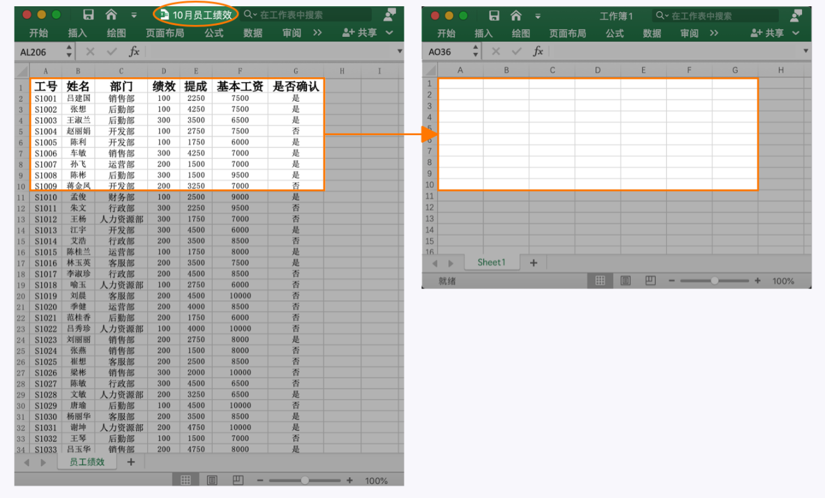Click the zoom slider in the status bar
Viewport: 825px width, 498px height.
tap(305, 480)
